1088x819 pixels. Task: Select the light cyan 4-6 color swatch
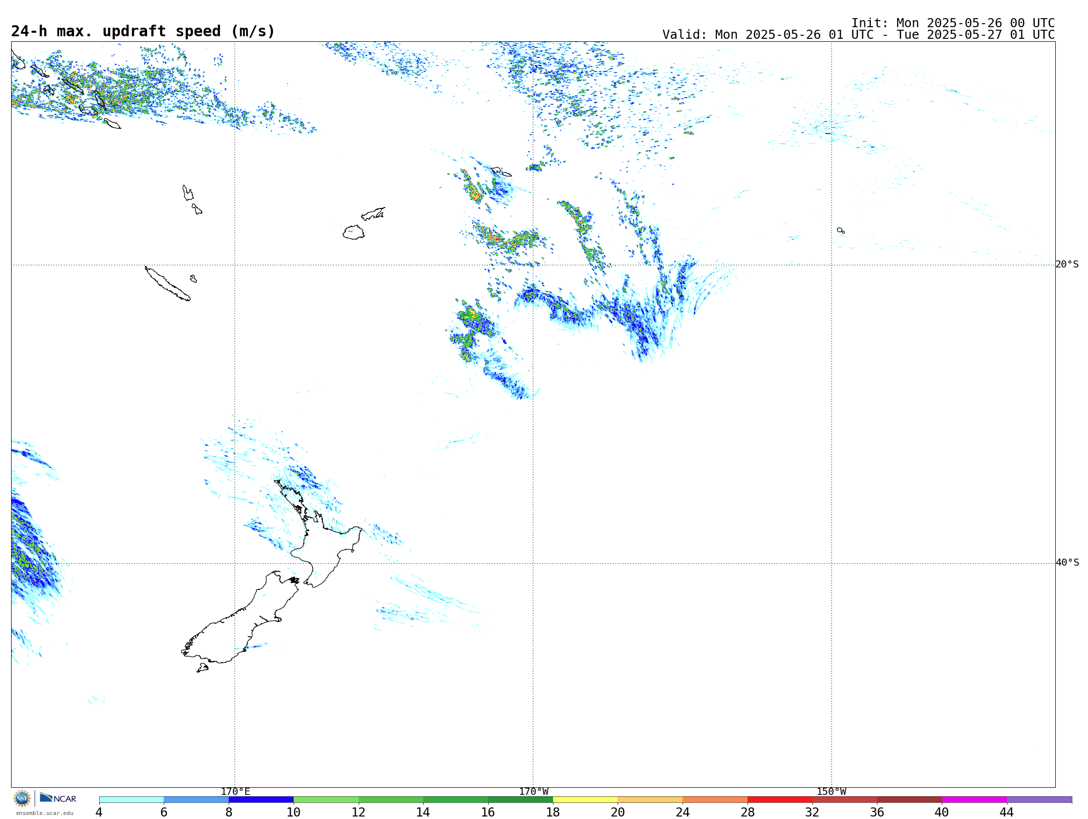coord(131,800)
